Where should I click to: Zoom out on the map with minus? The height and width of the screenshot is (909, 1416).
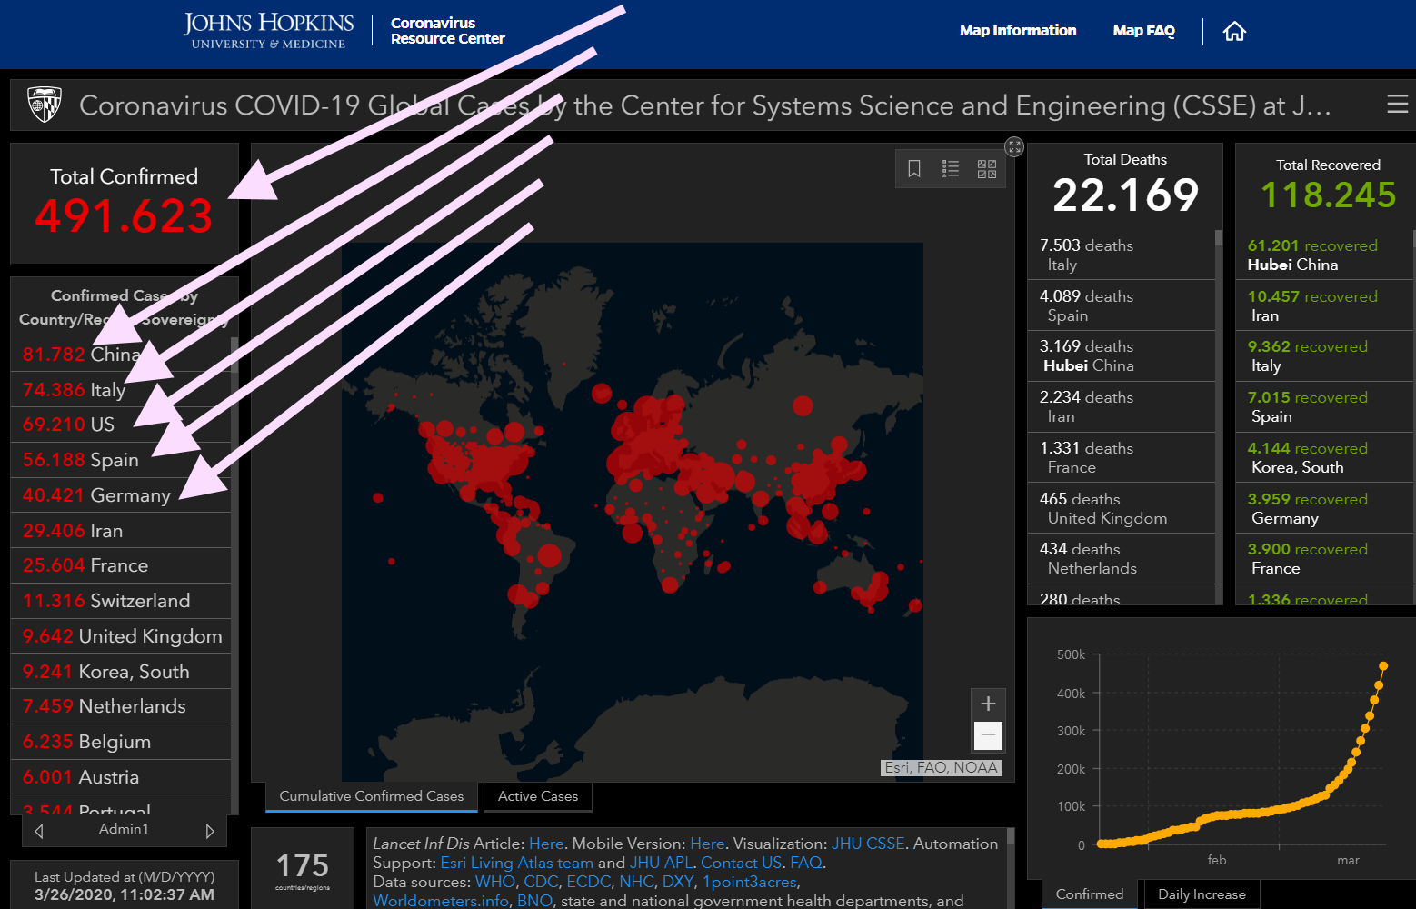pyautogui.click(x=988, y=734)
